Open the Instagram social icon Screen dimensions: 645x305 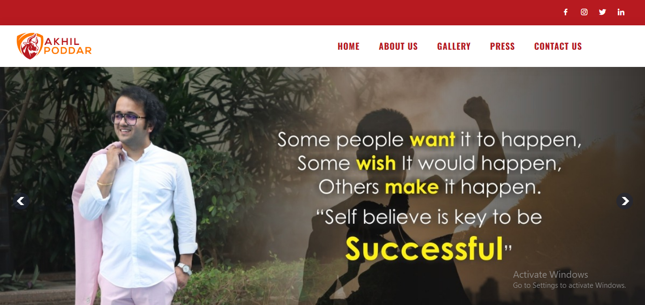[x=584, y=12]
